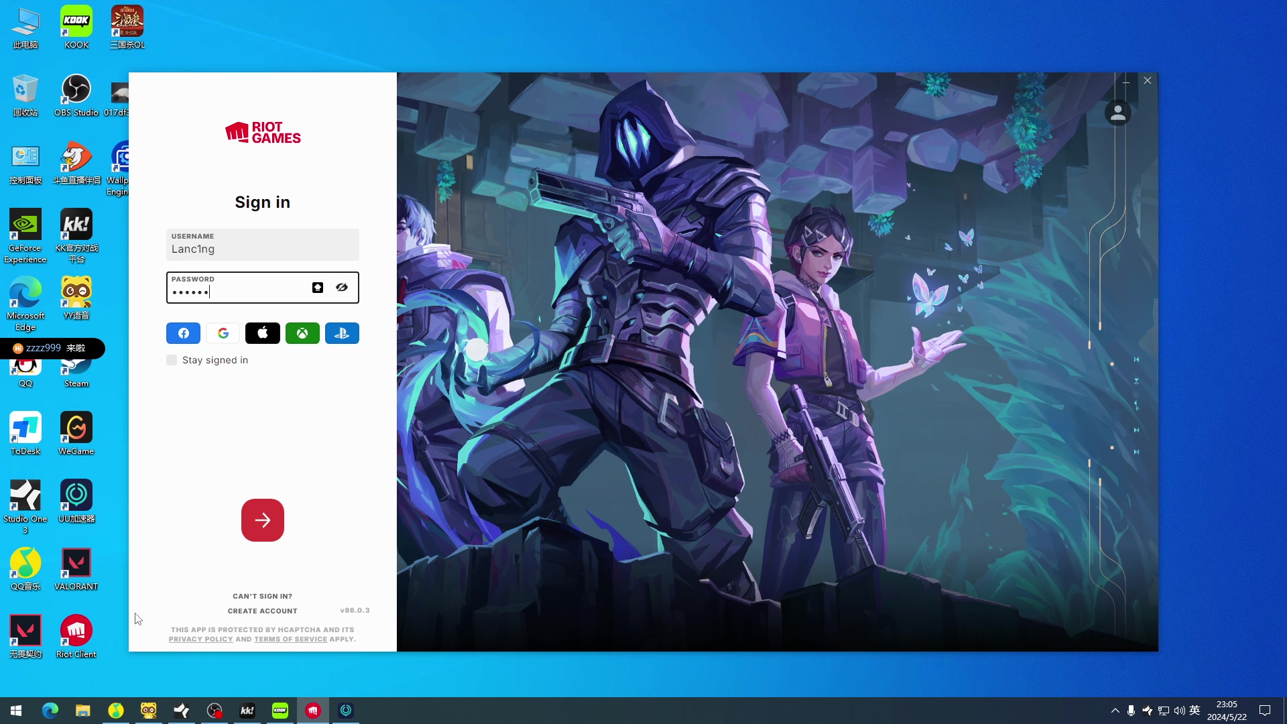
Task: Select the GeForce Experience desktop icon
Action: [25, 236]
